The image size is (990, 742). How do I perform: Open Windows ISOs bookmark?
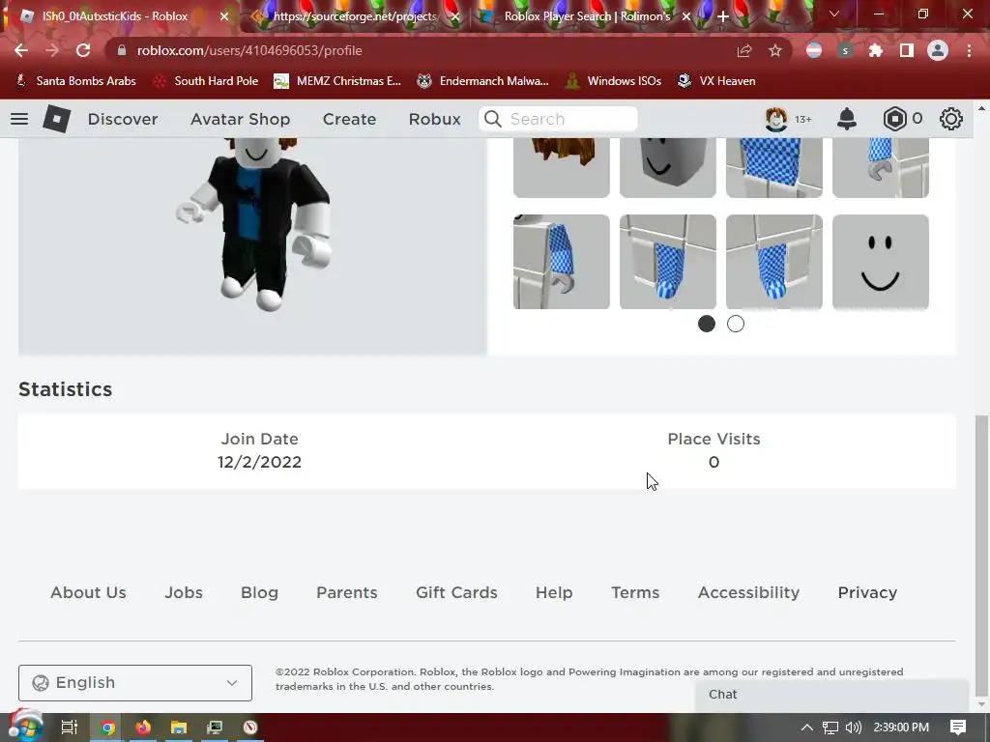coord(613,81)
